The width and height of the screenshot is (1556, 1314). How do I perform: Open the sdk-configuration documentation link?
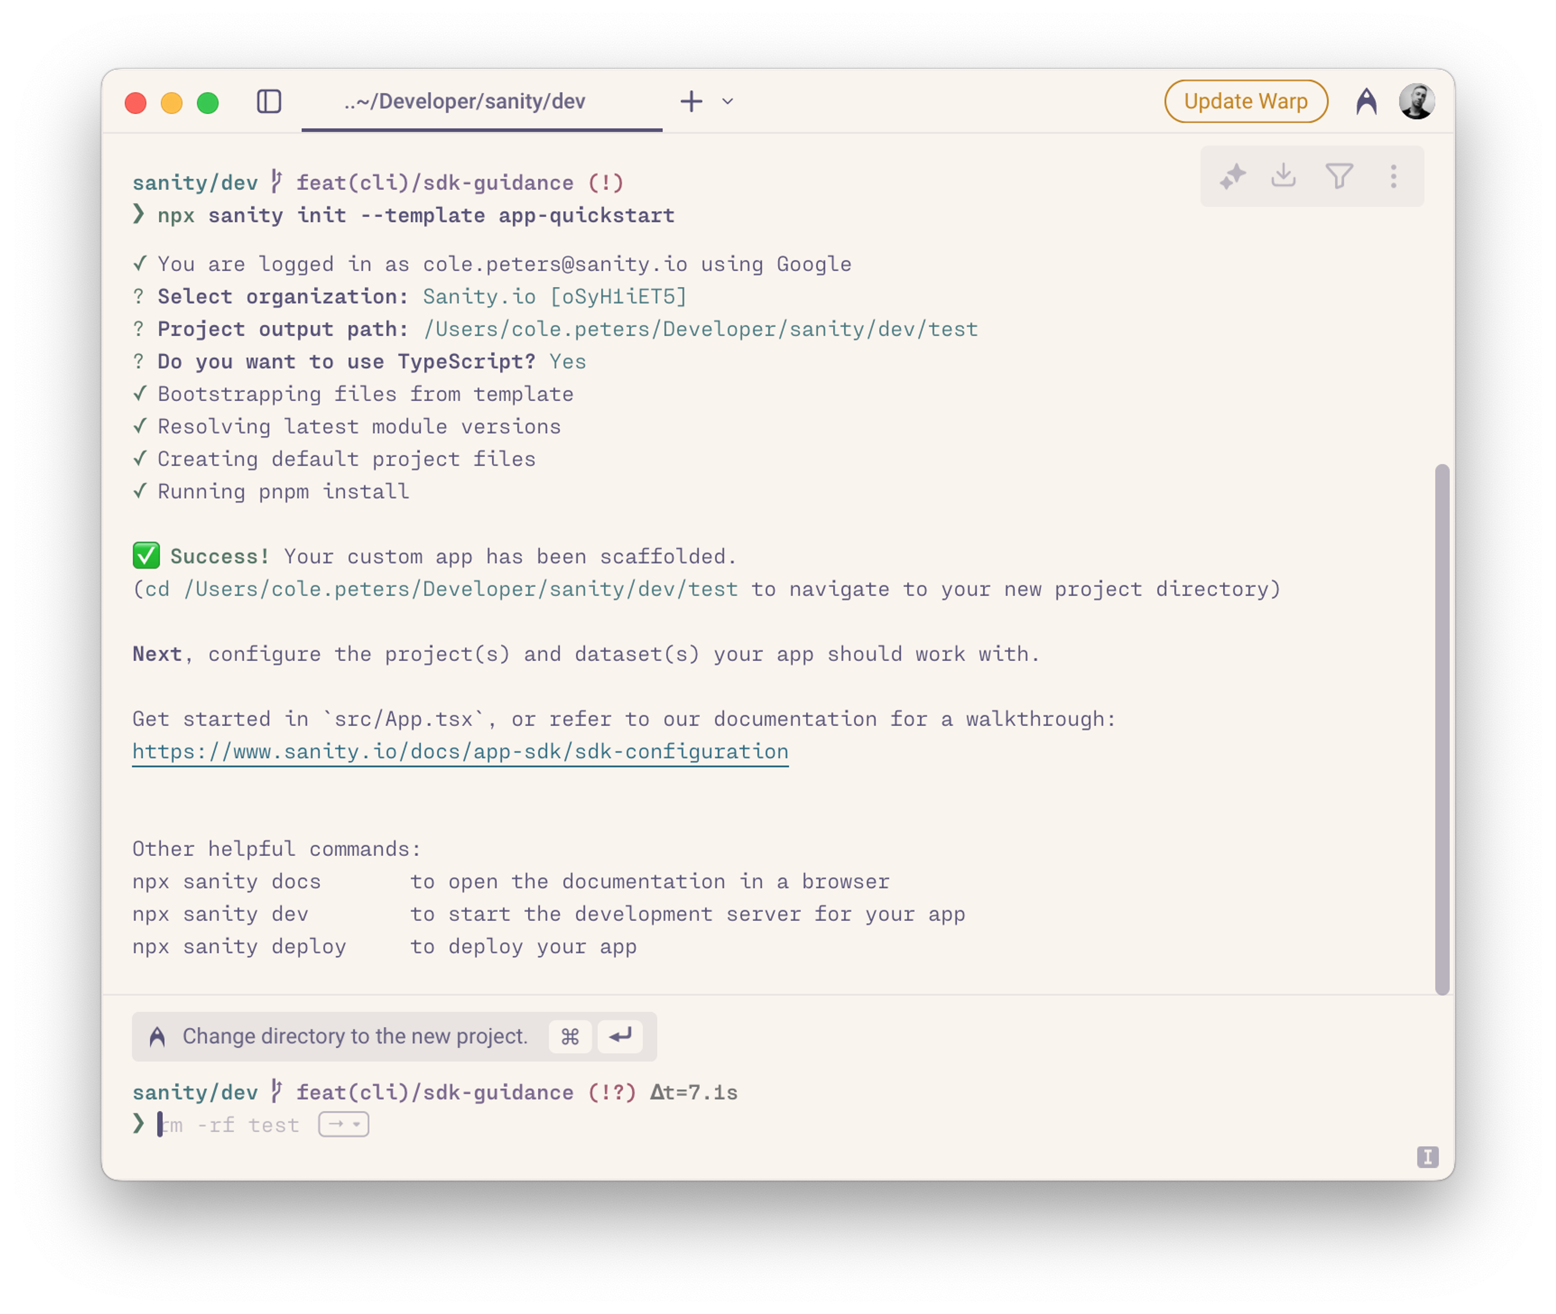pos(460,752)
